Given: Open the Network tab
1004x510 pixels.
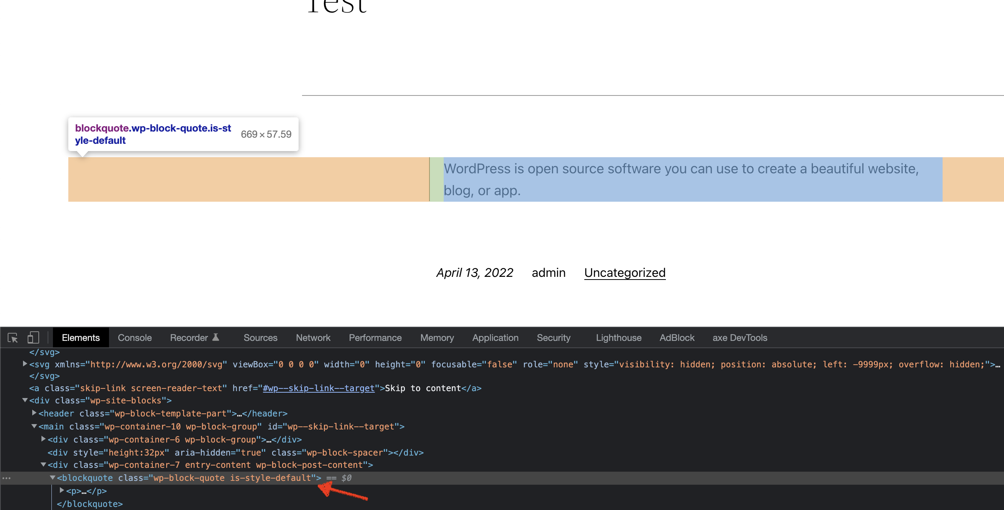Looking at the screenshot, I should pos(313,337).
